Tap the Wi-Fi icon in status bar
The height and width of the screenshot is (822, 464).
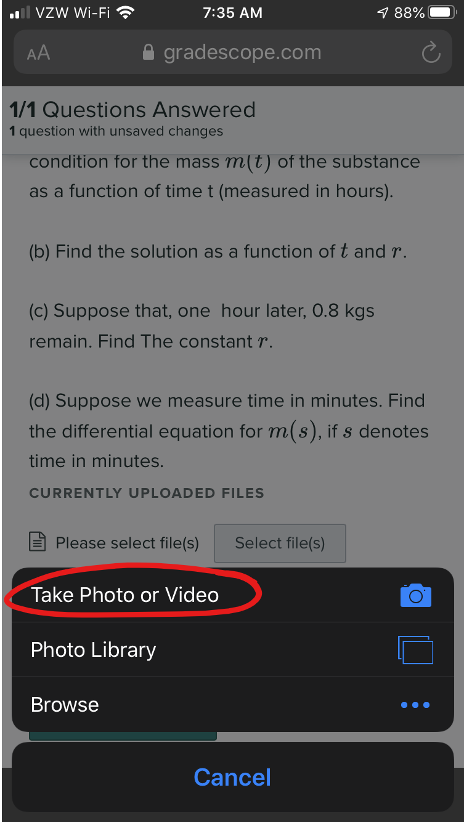[x=125, y=13]
